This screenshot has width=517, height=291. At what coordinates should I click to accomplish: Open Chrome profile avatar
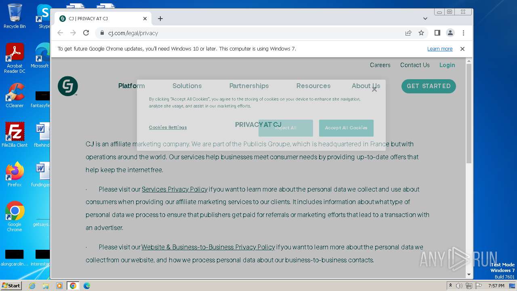pyautogui.click(x=450, y=33)
